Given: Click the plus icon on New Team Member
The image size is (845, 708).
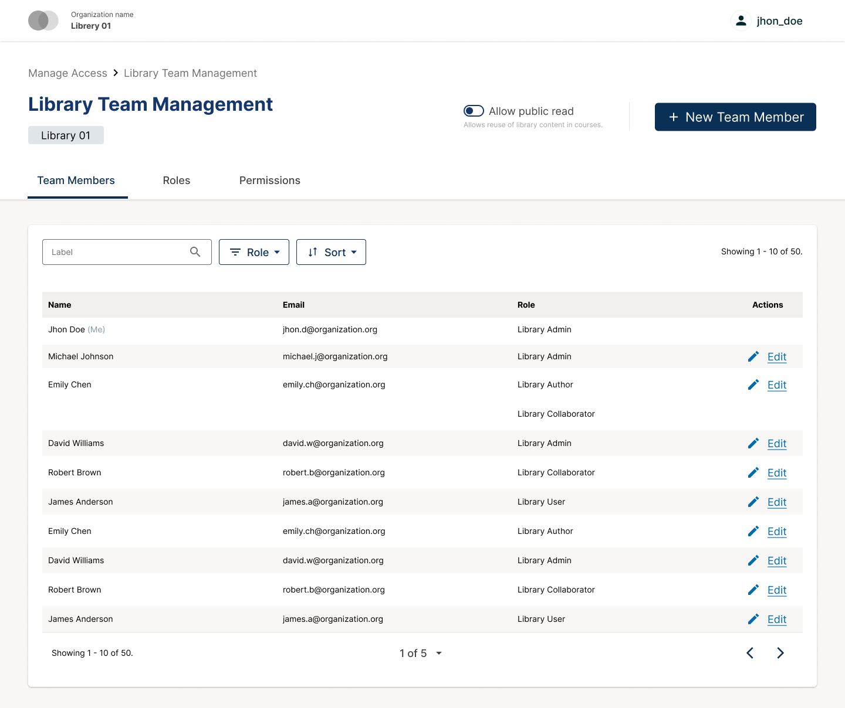Looking at the screenshot, I should [x=674, y=117].
